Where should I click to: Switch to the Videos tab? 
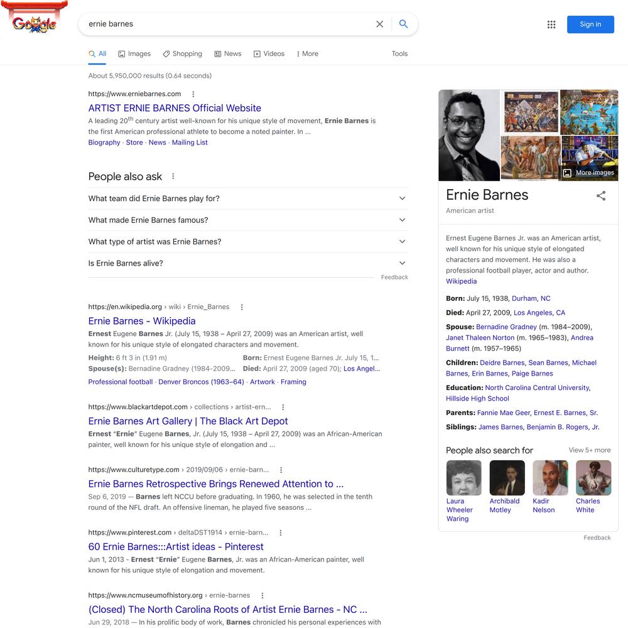point(269,53)
